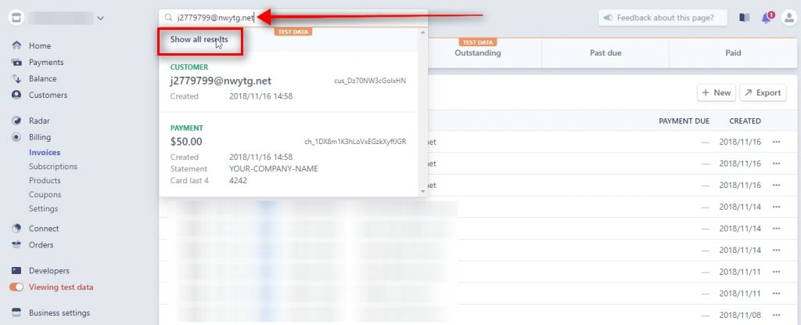Open the options menu for first 2018/11/16 invoice

pyautogui.click(x=777, y=142)
